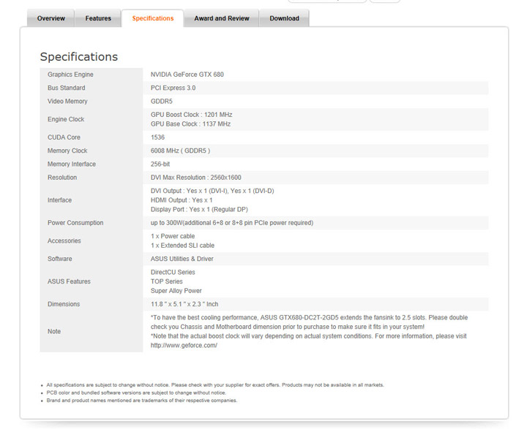Select the ASUS Features label
Screen dimensions: 527x429
click(69, 281)
